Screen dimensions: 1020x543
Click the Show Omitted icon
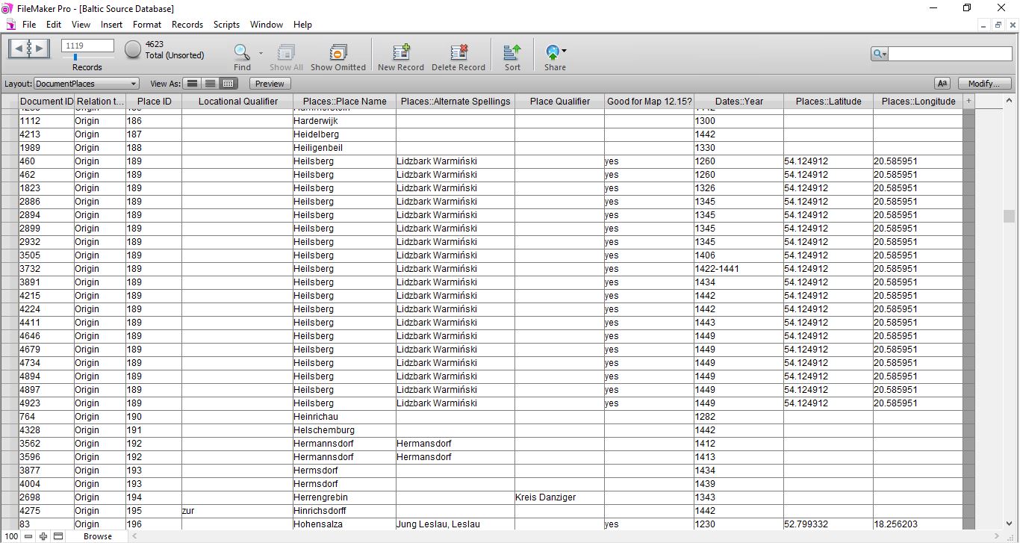click(338, 52)
